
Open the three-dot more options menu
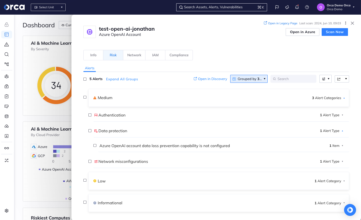point(345,23)
